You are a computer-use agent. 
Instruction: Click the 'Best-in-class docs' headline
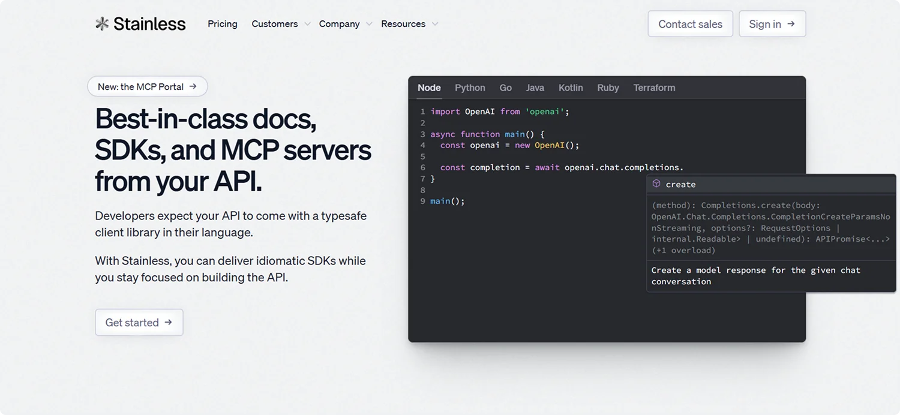click(x=233, y=150)
